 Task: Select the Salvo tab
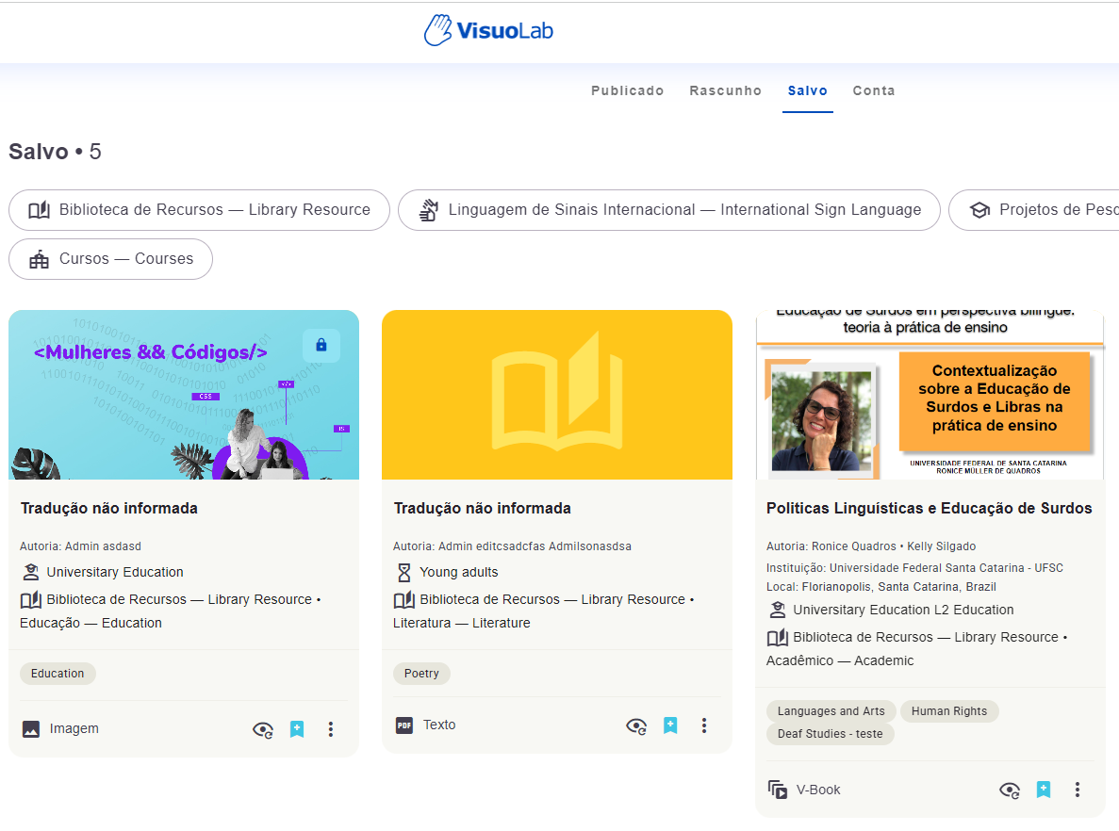(807, 90)
